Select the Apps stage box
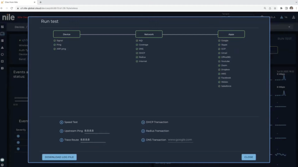298x167 pixels. (x=231, y=34)
